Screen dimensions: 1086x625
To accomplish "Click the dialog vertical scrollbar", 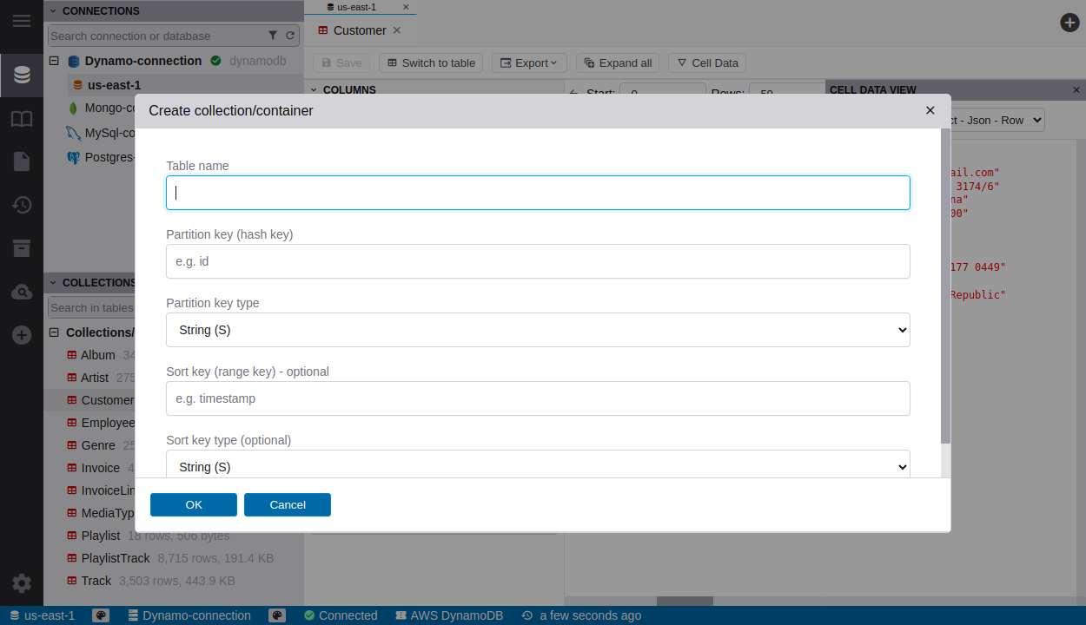I will (x=945, y=286).
